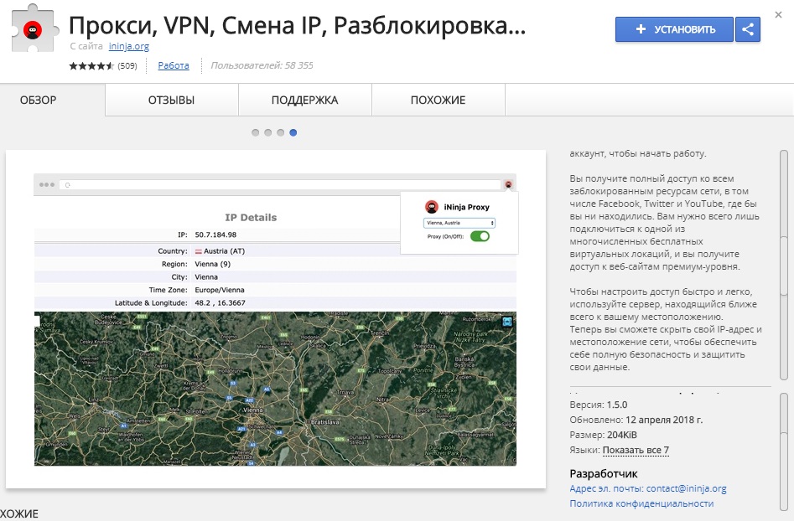Click the fullscreen icon on the map corner
This screenshot has width=794, height=521.
point(507,322)
